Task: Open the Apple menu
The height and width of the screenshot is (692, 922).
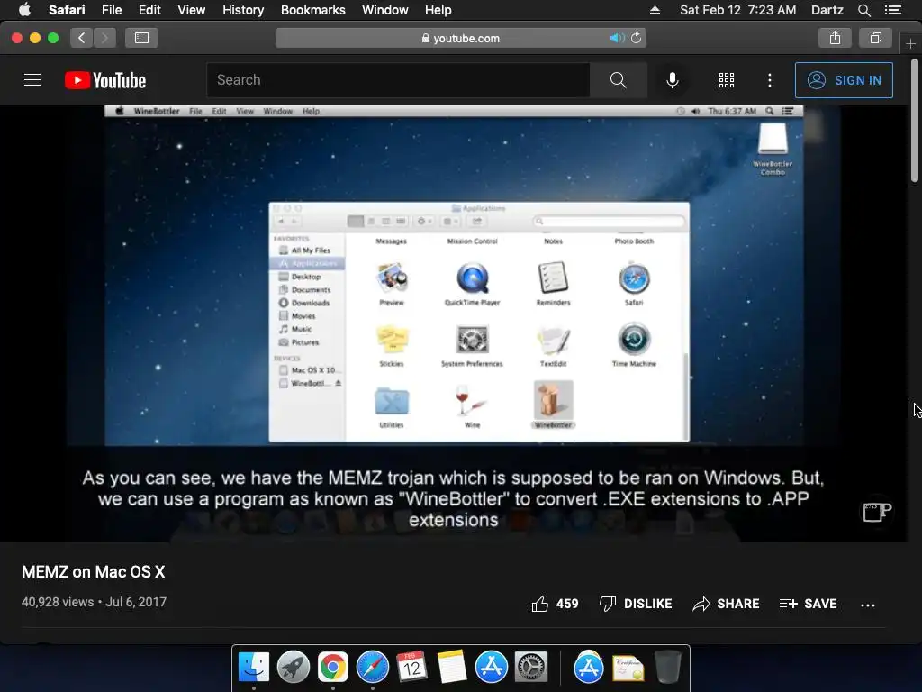Action: coord(24,10)
